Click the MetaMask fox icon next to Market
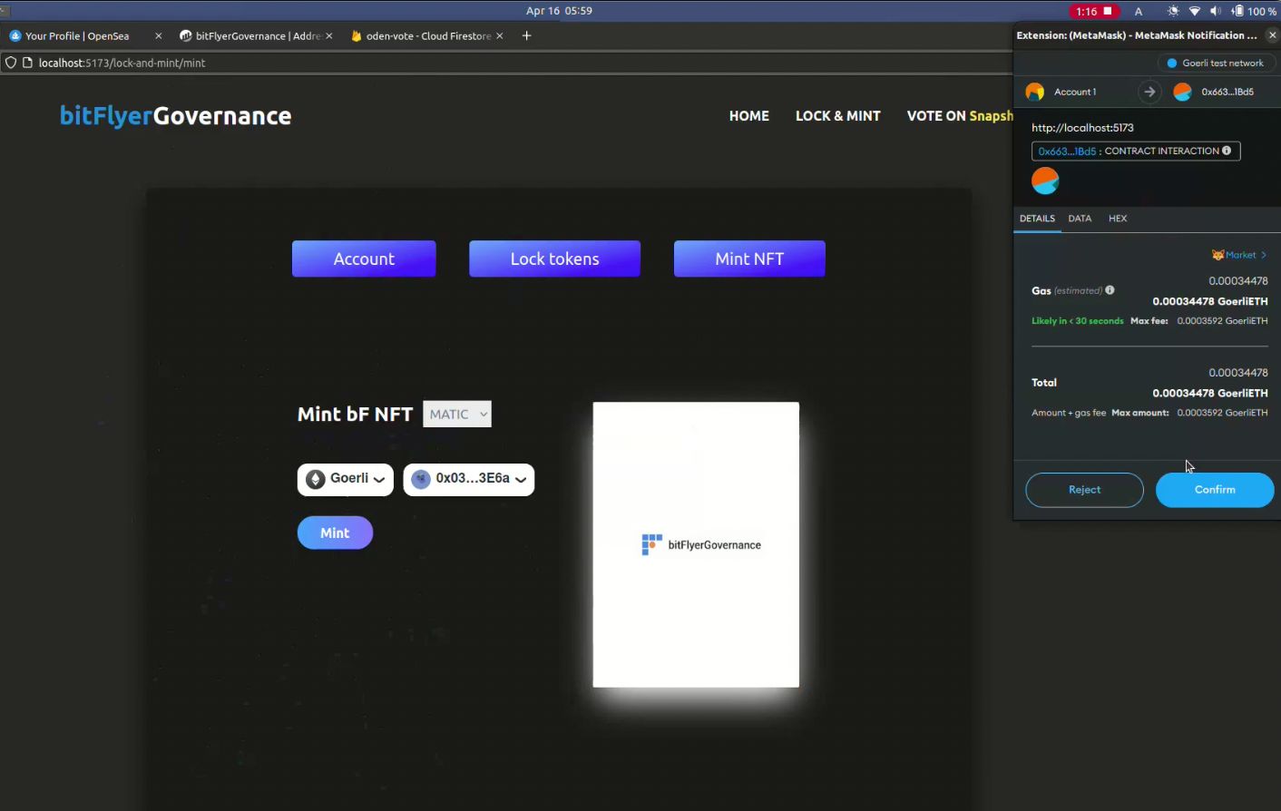The height and width of the screenshot is (811, 1281). point(1217,255)
